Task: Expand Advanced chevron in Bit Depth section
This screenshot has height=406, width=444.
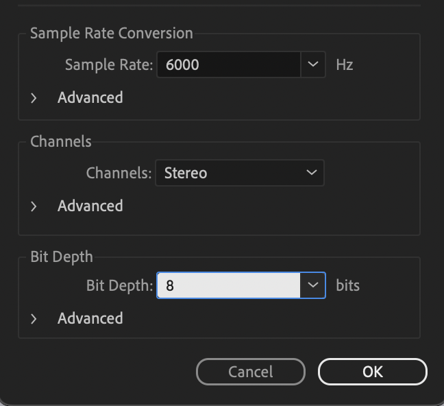Action: coord(34,319)
